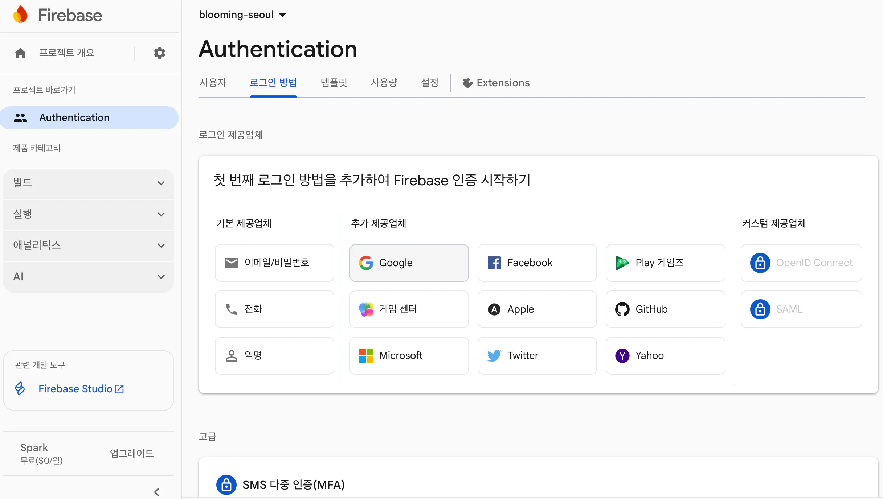Screen dimensions: 883x499
Task: Choose the GitHub provider tile
Action: [x=665, y=309]
